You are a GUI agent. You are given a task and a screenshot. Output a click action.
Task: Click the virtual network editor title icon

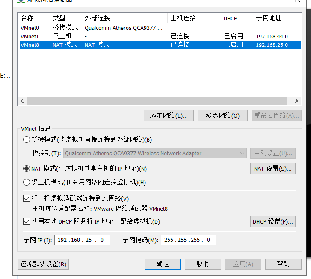click(x=21, y=1)
